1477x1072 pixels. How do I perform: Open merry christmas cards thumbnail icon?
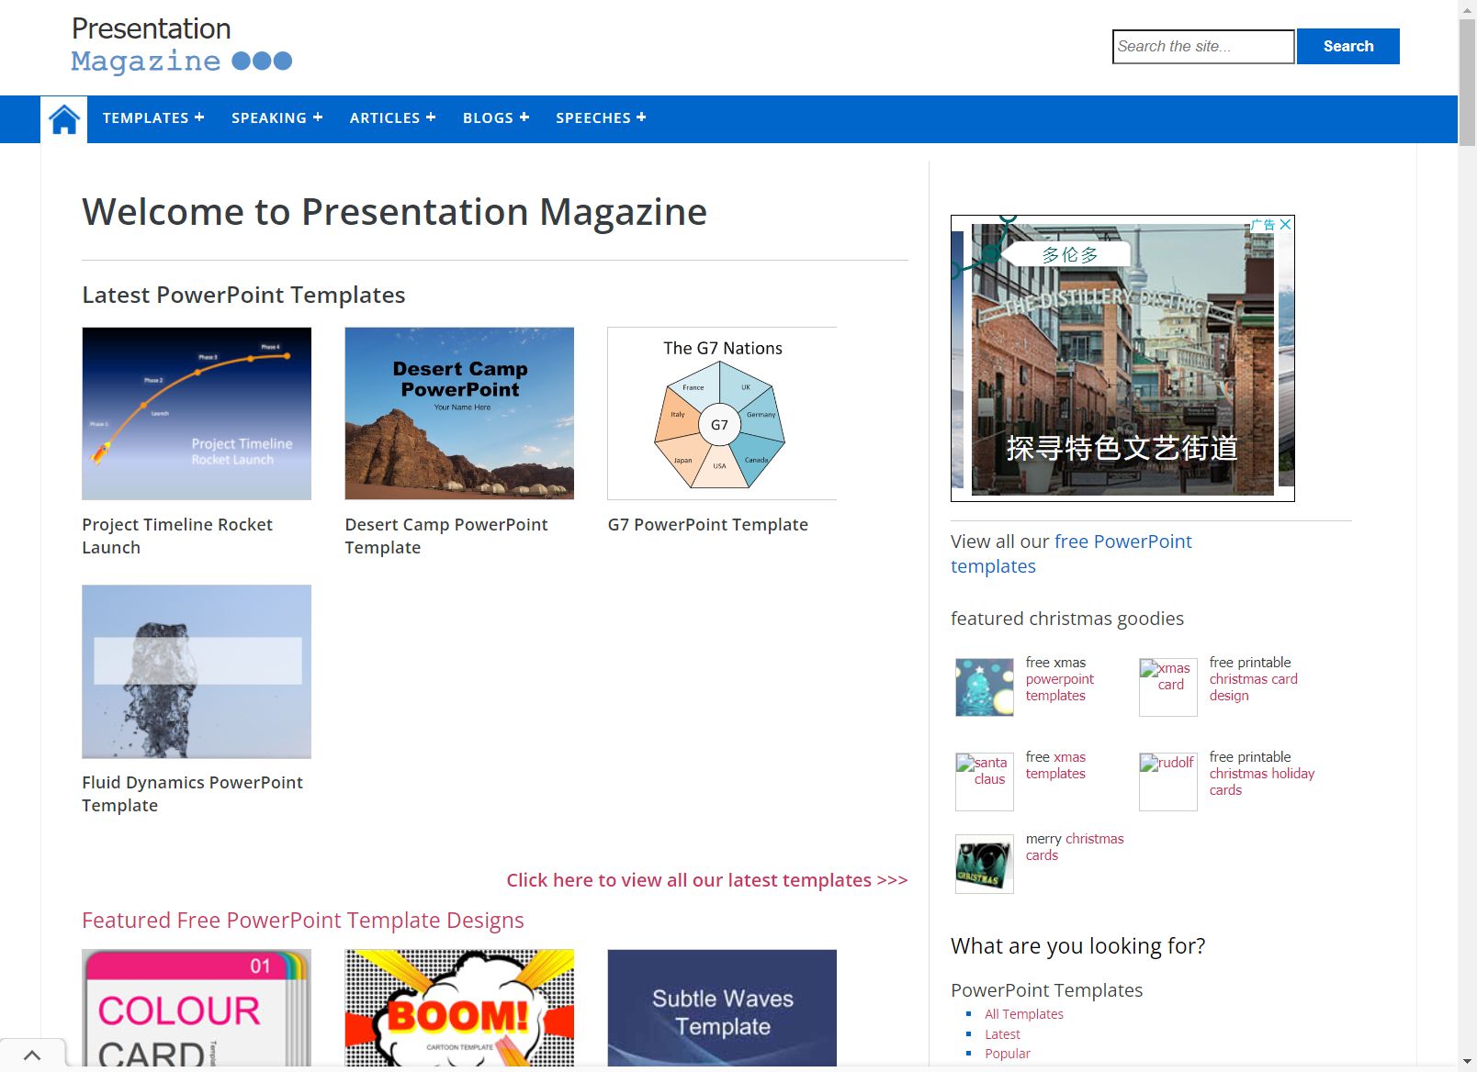985,864
